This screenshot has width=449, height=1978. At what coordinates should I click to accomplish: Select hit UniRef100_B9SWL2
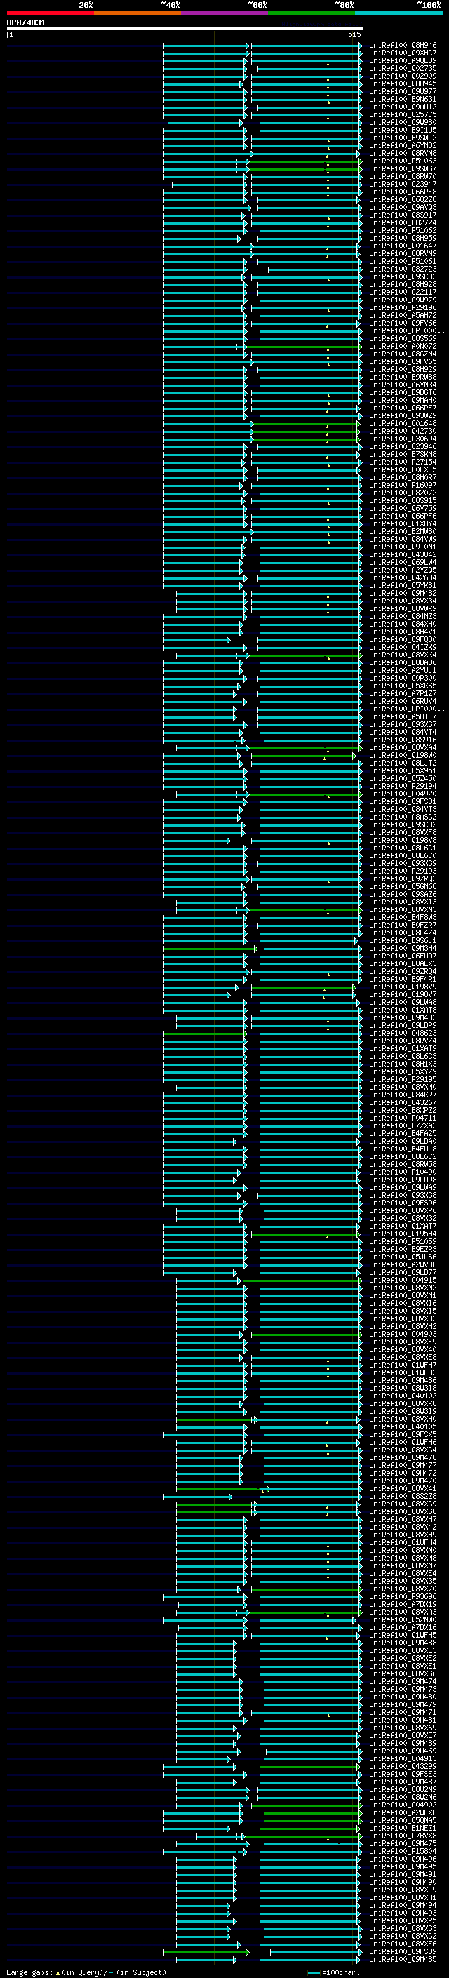[403, 138]
